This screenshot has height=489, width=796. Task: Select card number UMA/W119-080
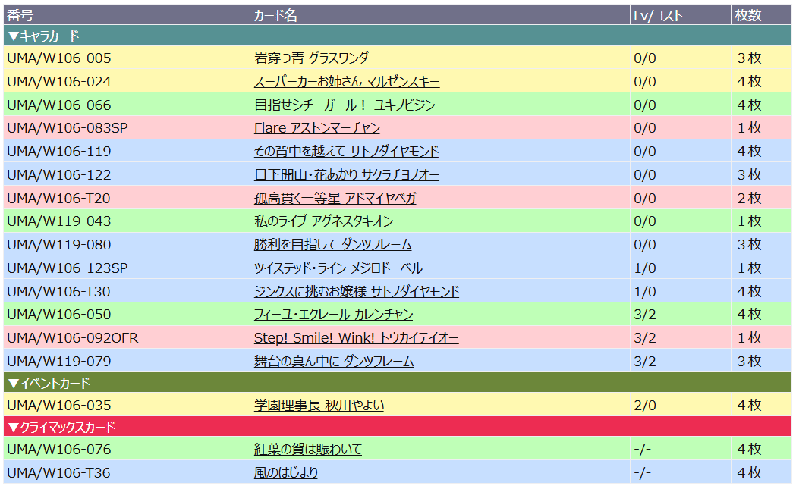pos(59,244)
